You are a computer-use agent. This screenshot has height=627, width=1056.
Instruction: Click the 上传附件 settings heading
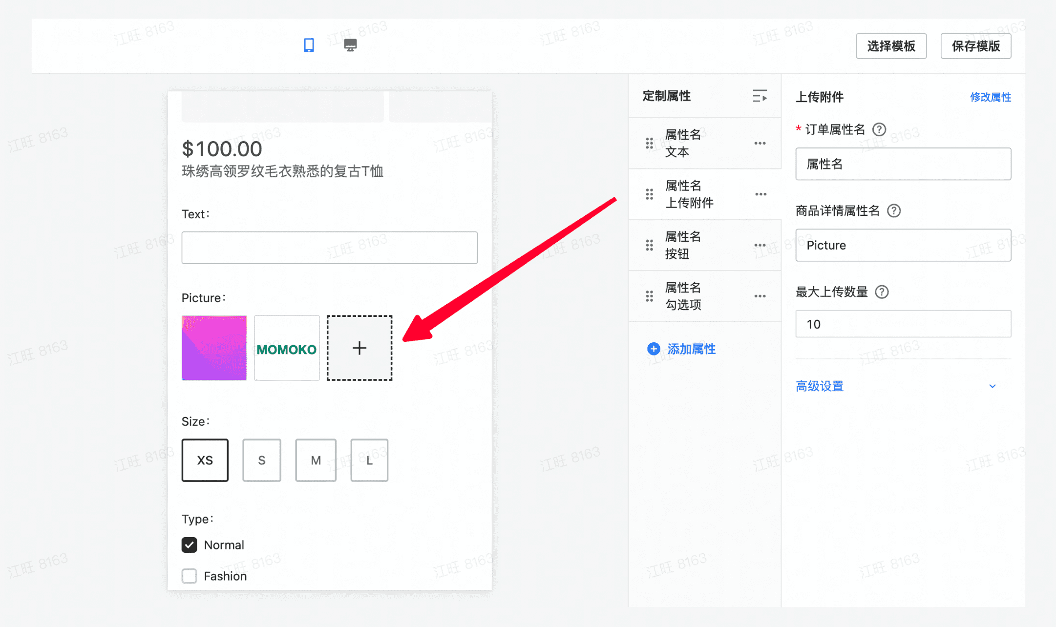click(820, 97)
